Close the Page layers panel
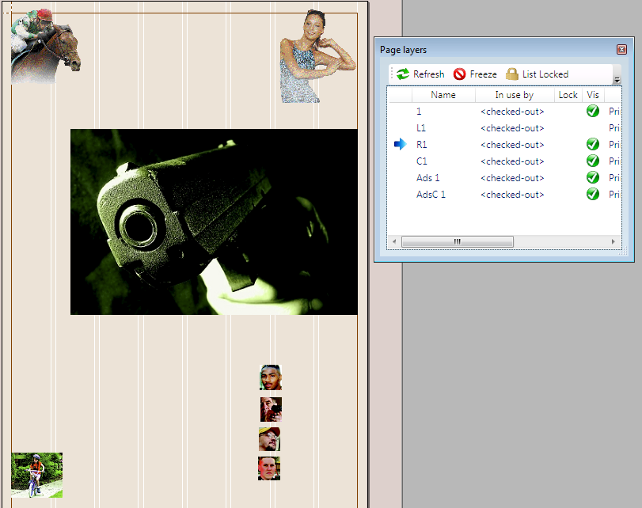This screenshot has height=508, width=642. point(621,50)
